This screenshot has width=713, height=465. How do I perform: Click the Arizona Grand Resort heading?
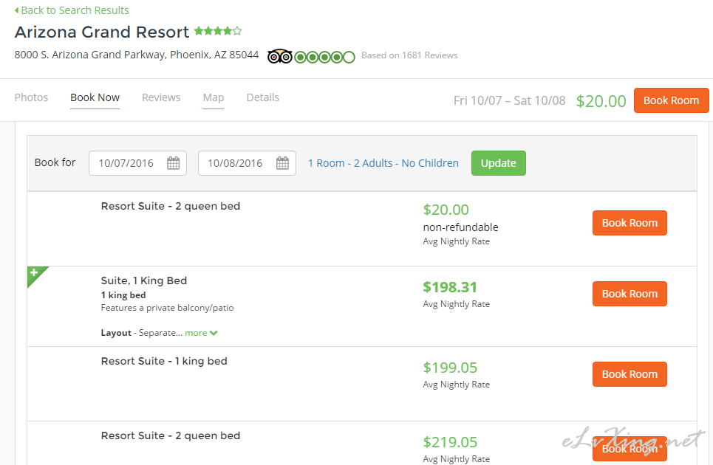click(x=102, y=32)
